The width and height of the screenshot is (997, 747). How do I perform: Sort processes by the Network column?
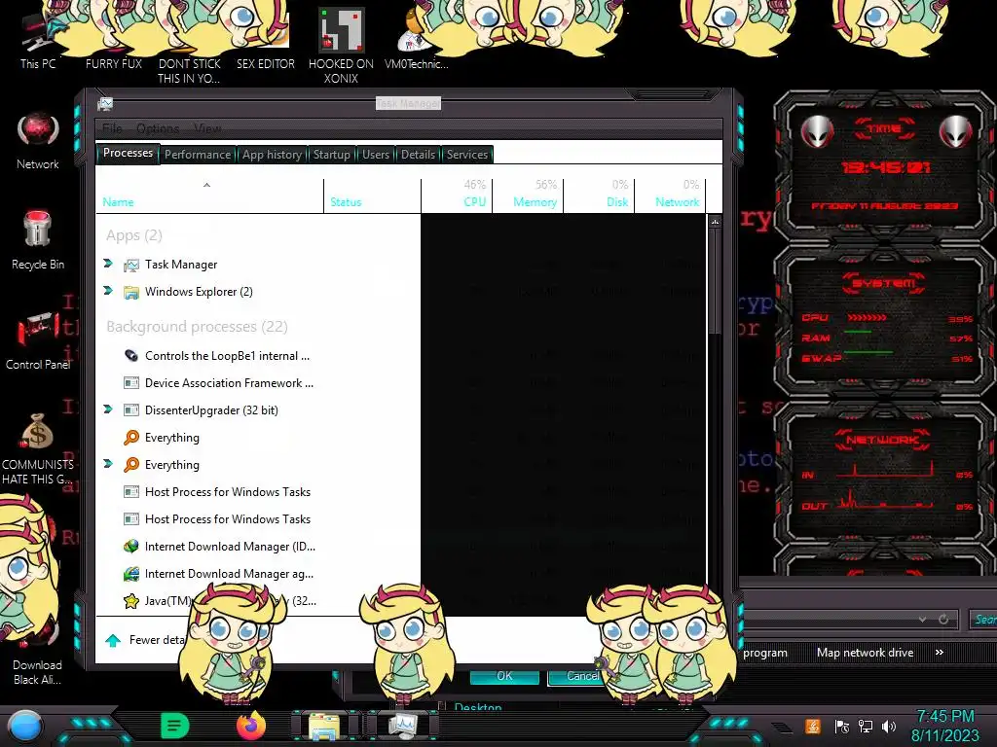click(670, 196)
